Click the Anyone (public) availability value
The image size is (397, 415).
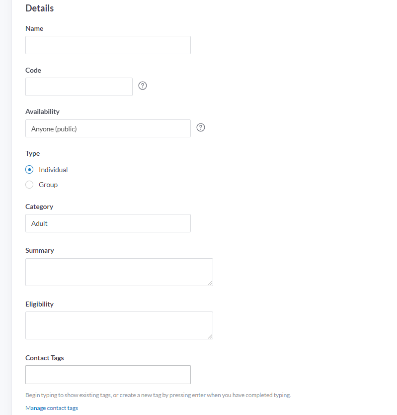[x=53, y=128]
